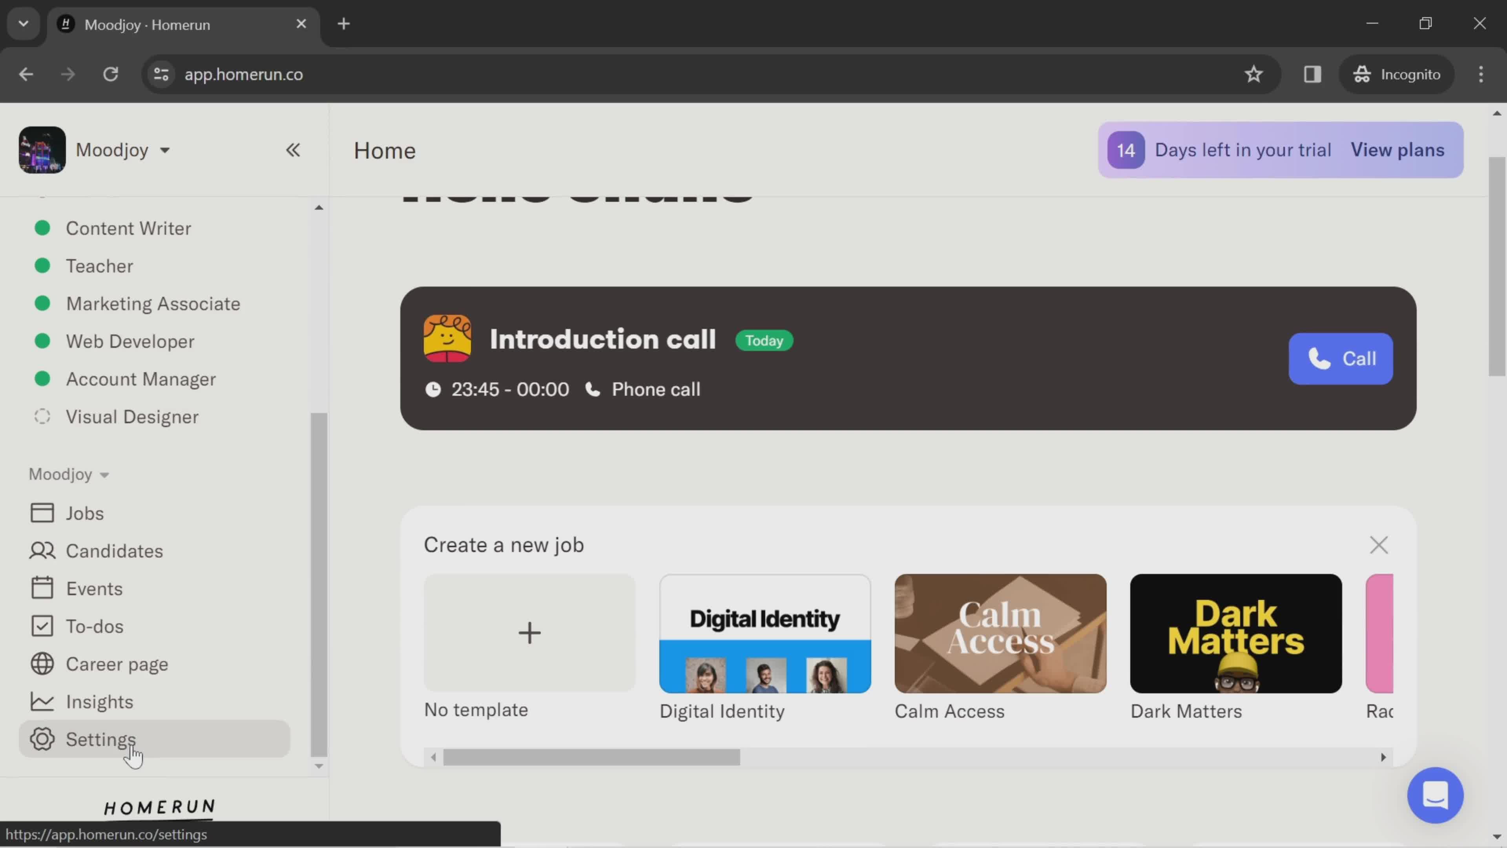Click the Moodjoy company logo avatar
The width and height of the screenshot is (1507, 848).
pyautogui.click(x=42, y=150)
